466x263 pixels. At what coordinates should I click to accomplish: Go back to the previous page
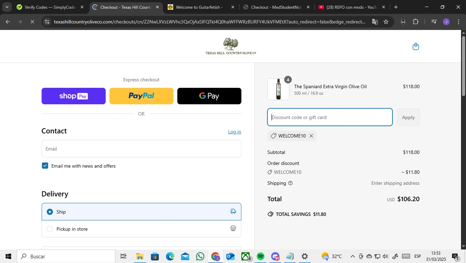tap(8, 22)
